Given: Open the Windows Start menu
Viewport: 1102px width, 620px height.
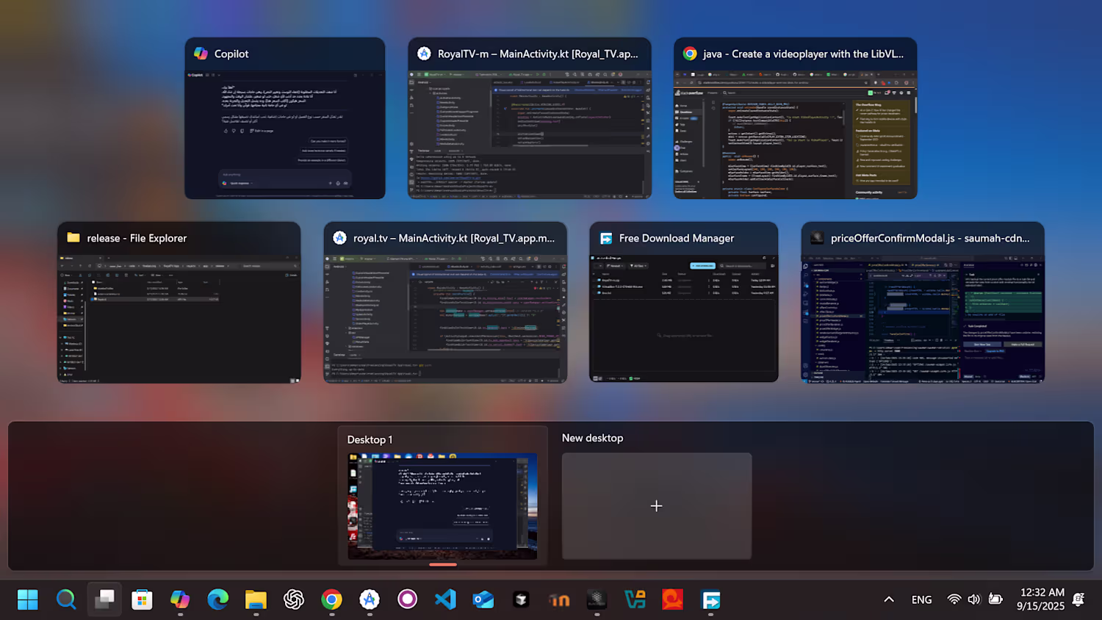Looking at the screenshot, I should pos(28,599).
